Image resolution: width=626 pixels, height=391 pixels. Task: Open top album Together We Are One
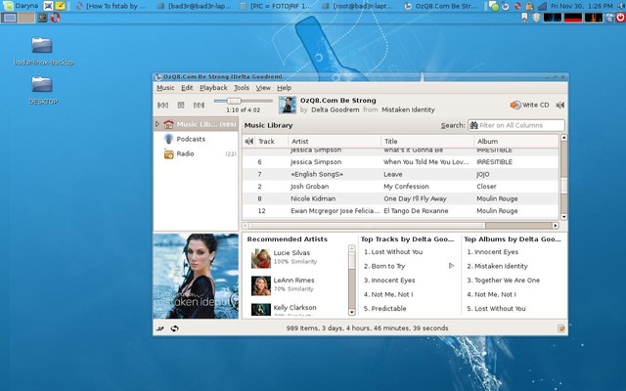click(x=504, y=281)
